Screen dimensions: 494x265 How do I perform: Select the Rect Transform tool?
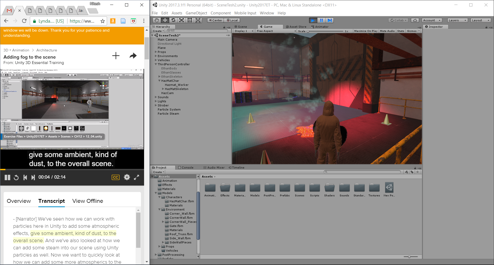coord(190,20)
